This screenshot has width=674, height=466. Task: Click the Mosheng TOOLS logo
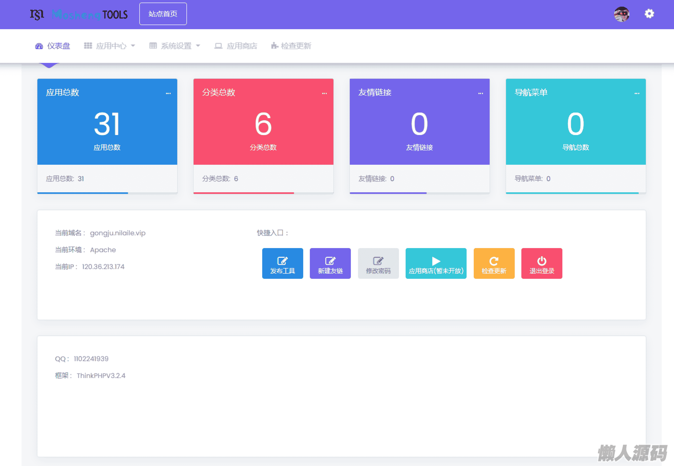point(79,14)
